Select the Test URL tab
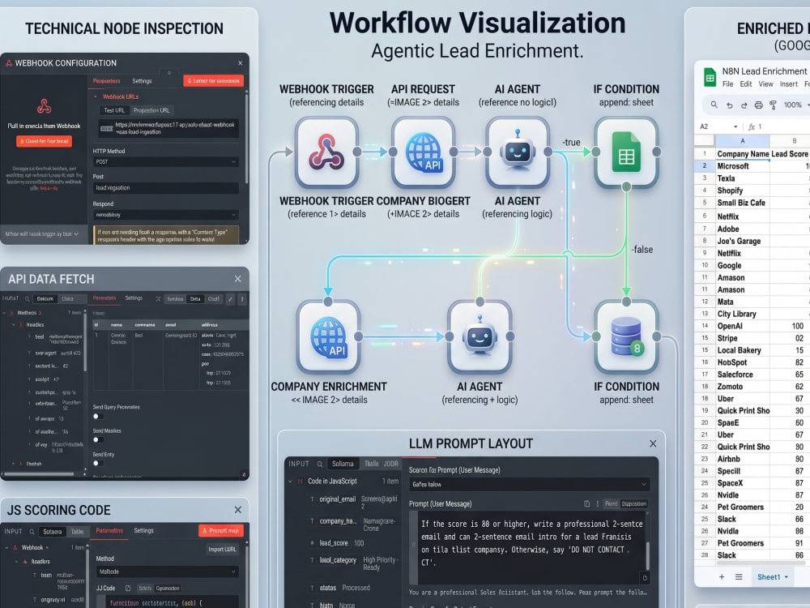 114,110
